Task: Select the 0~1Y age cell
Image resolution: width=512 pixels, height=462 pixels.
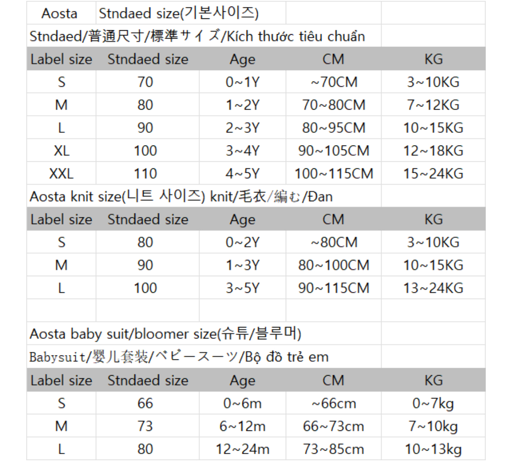Action: pos(242,82)
